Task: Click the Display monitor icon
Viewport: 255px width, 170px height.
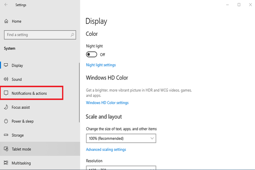Action: coord(6,65)
